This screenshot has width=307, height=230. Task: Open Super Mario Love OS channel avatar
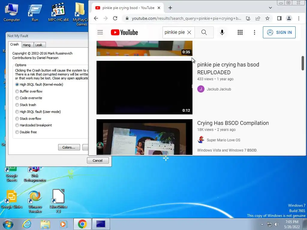[x=201, y=140]
